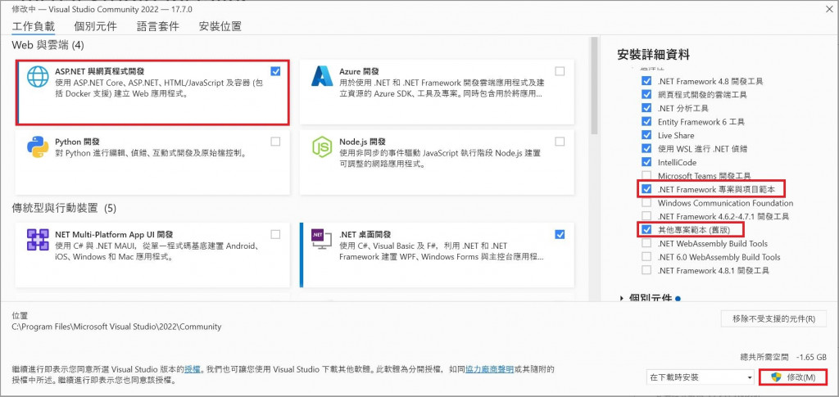The width and height of the screenshot is (839, 397).
Task: Click the workloads list vertical scrollbar
Action: tap(593, 85)
